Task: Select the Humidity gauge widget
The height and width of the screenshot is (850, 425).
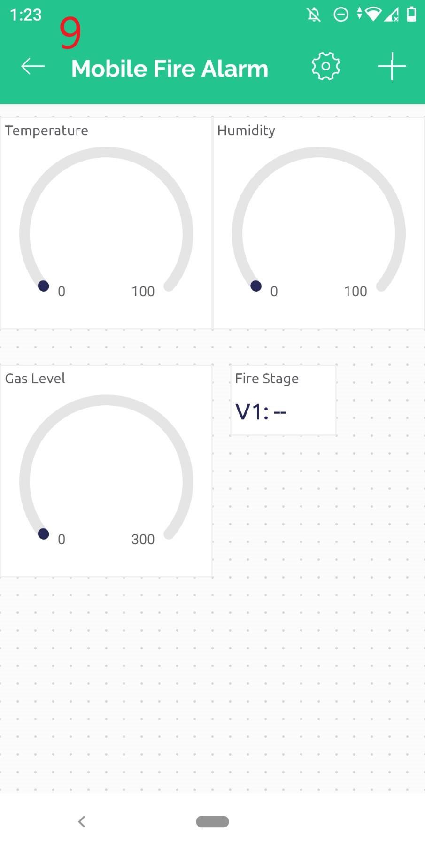Action: tap(318, 223)
